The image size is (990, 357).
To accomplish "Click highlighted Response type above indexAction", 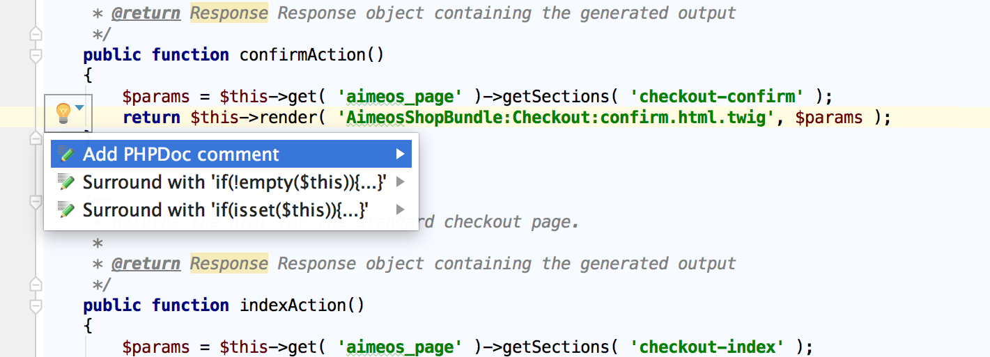I will [229, 264].
